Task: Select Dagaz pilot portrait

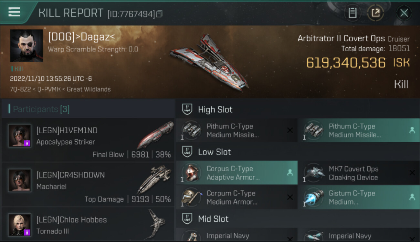Action: click(x=26, y=46)
